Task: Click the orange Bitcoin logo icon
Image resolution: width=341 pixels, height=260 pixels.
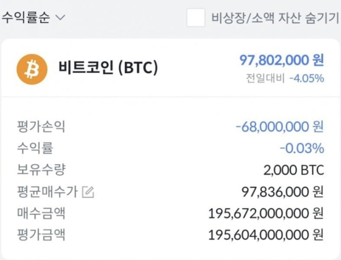Action: click(33, 69)
